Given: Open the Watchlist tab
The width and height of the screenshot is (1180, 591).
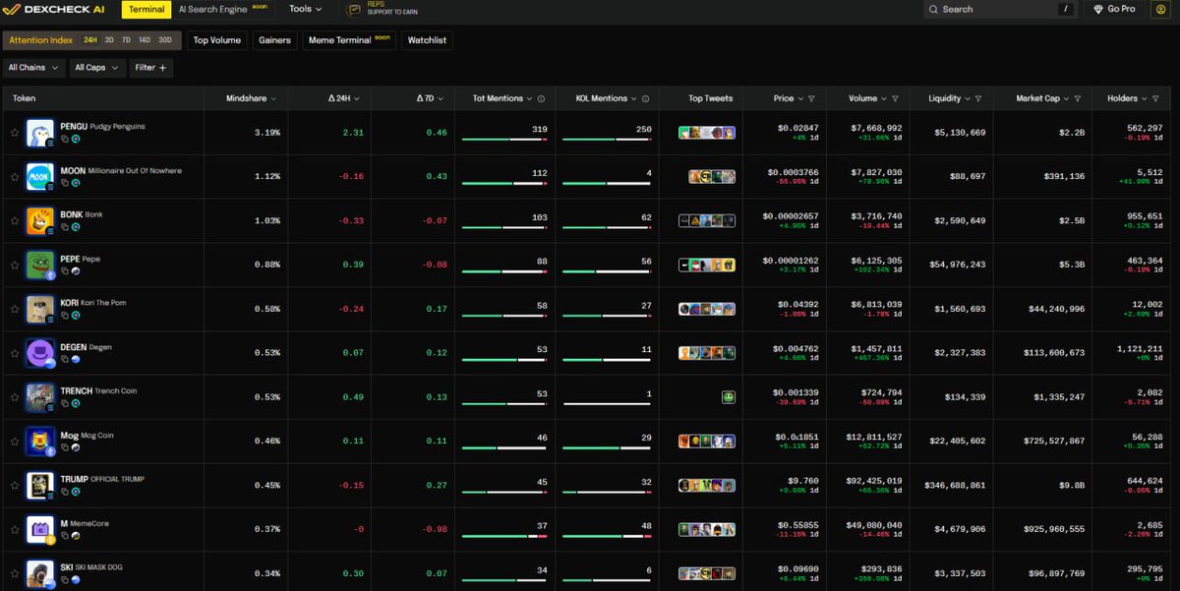Looking at the screenshot, I should (427, 40).
